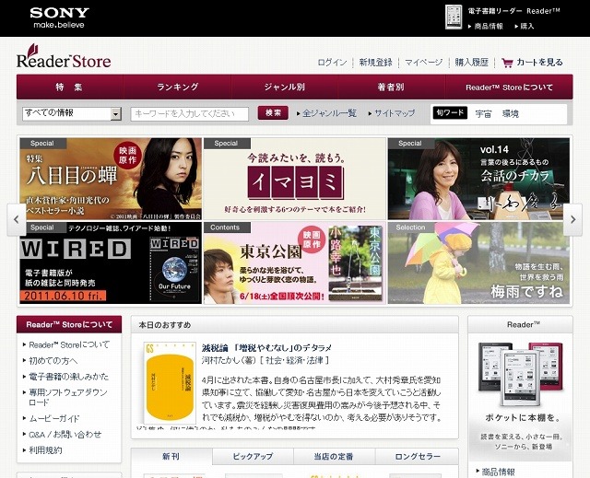This screenshot has height=478, width=590.
Task: View 購入履歴 purchase history
Action: coord(471,63)
